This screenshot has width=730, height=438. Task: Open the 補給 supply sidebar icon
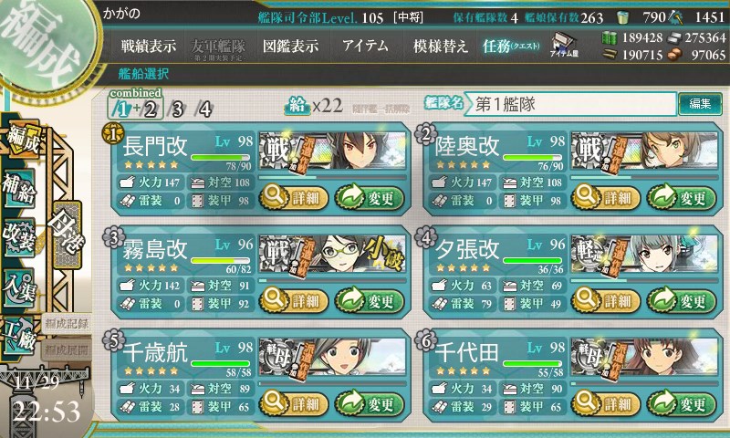(x=20, y=189)
